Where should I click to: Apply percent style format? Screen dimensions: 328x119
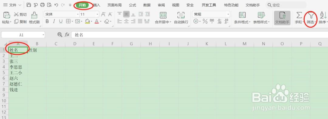click(x=205, y=21)
